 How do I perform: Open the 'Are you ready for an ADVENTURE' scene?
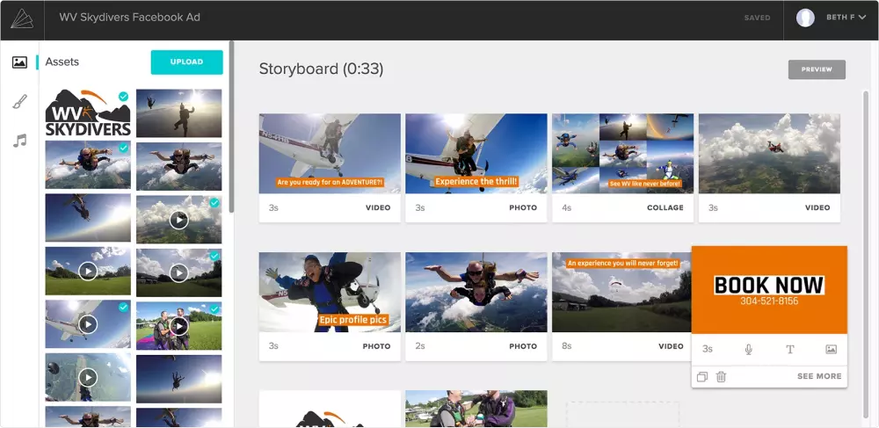tap(330, 154)
